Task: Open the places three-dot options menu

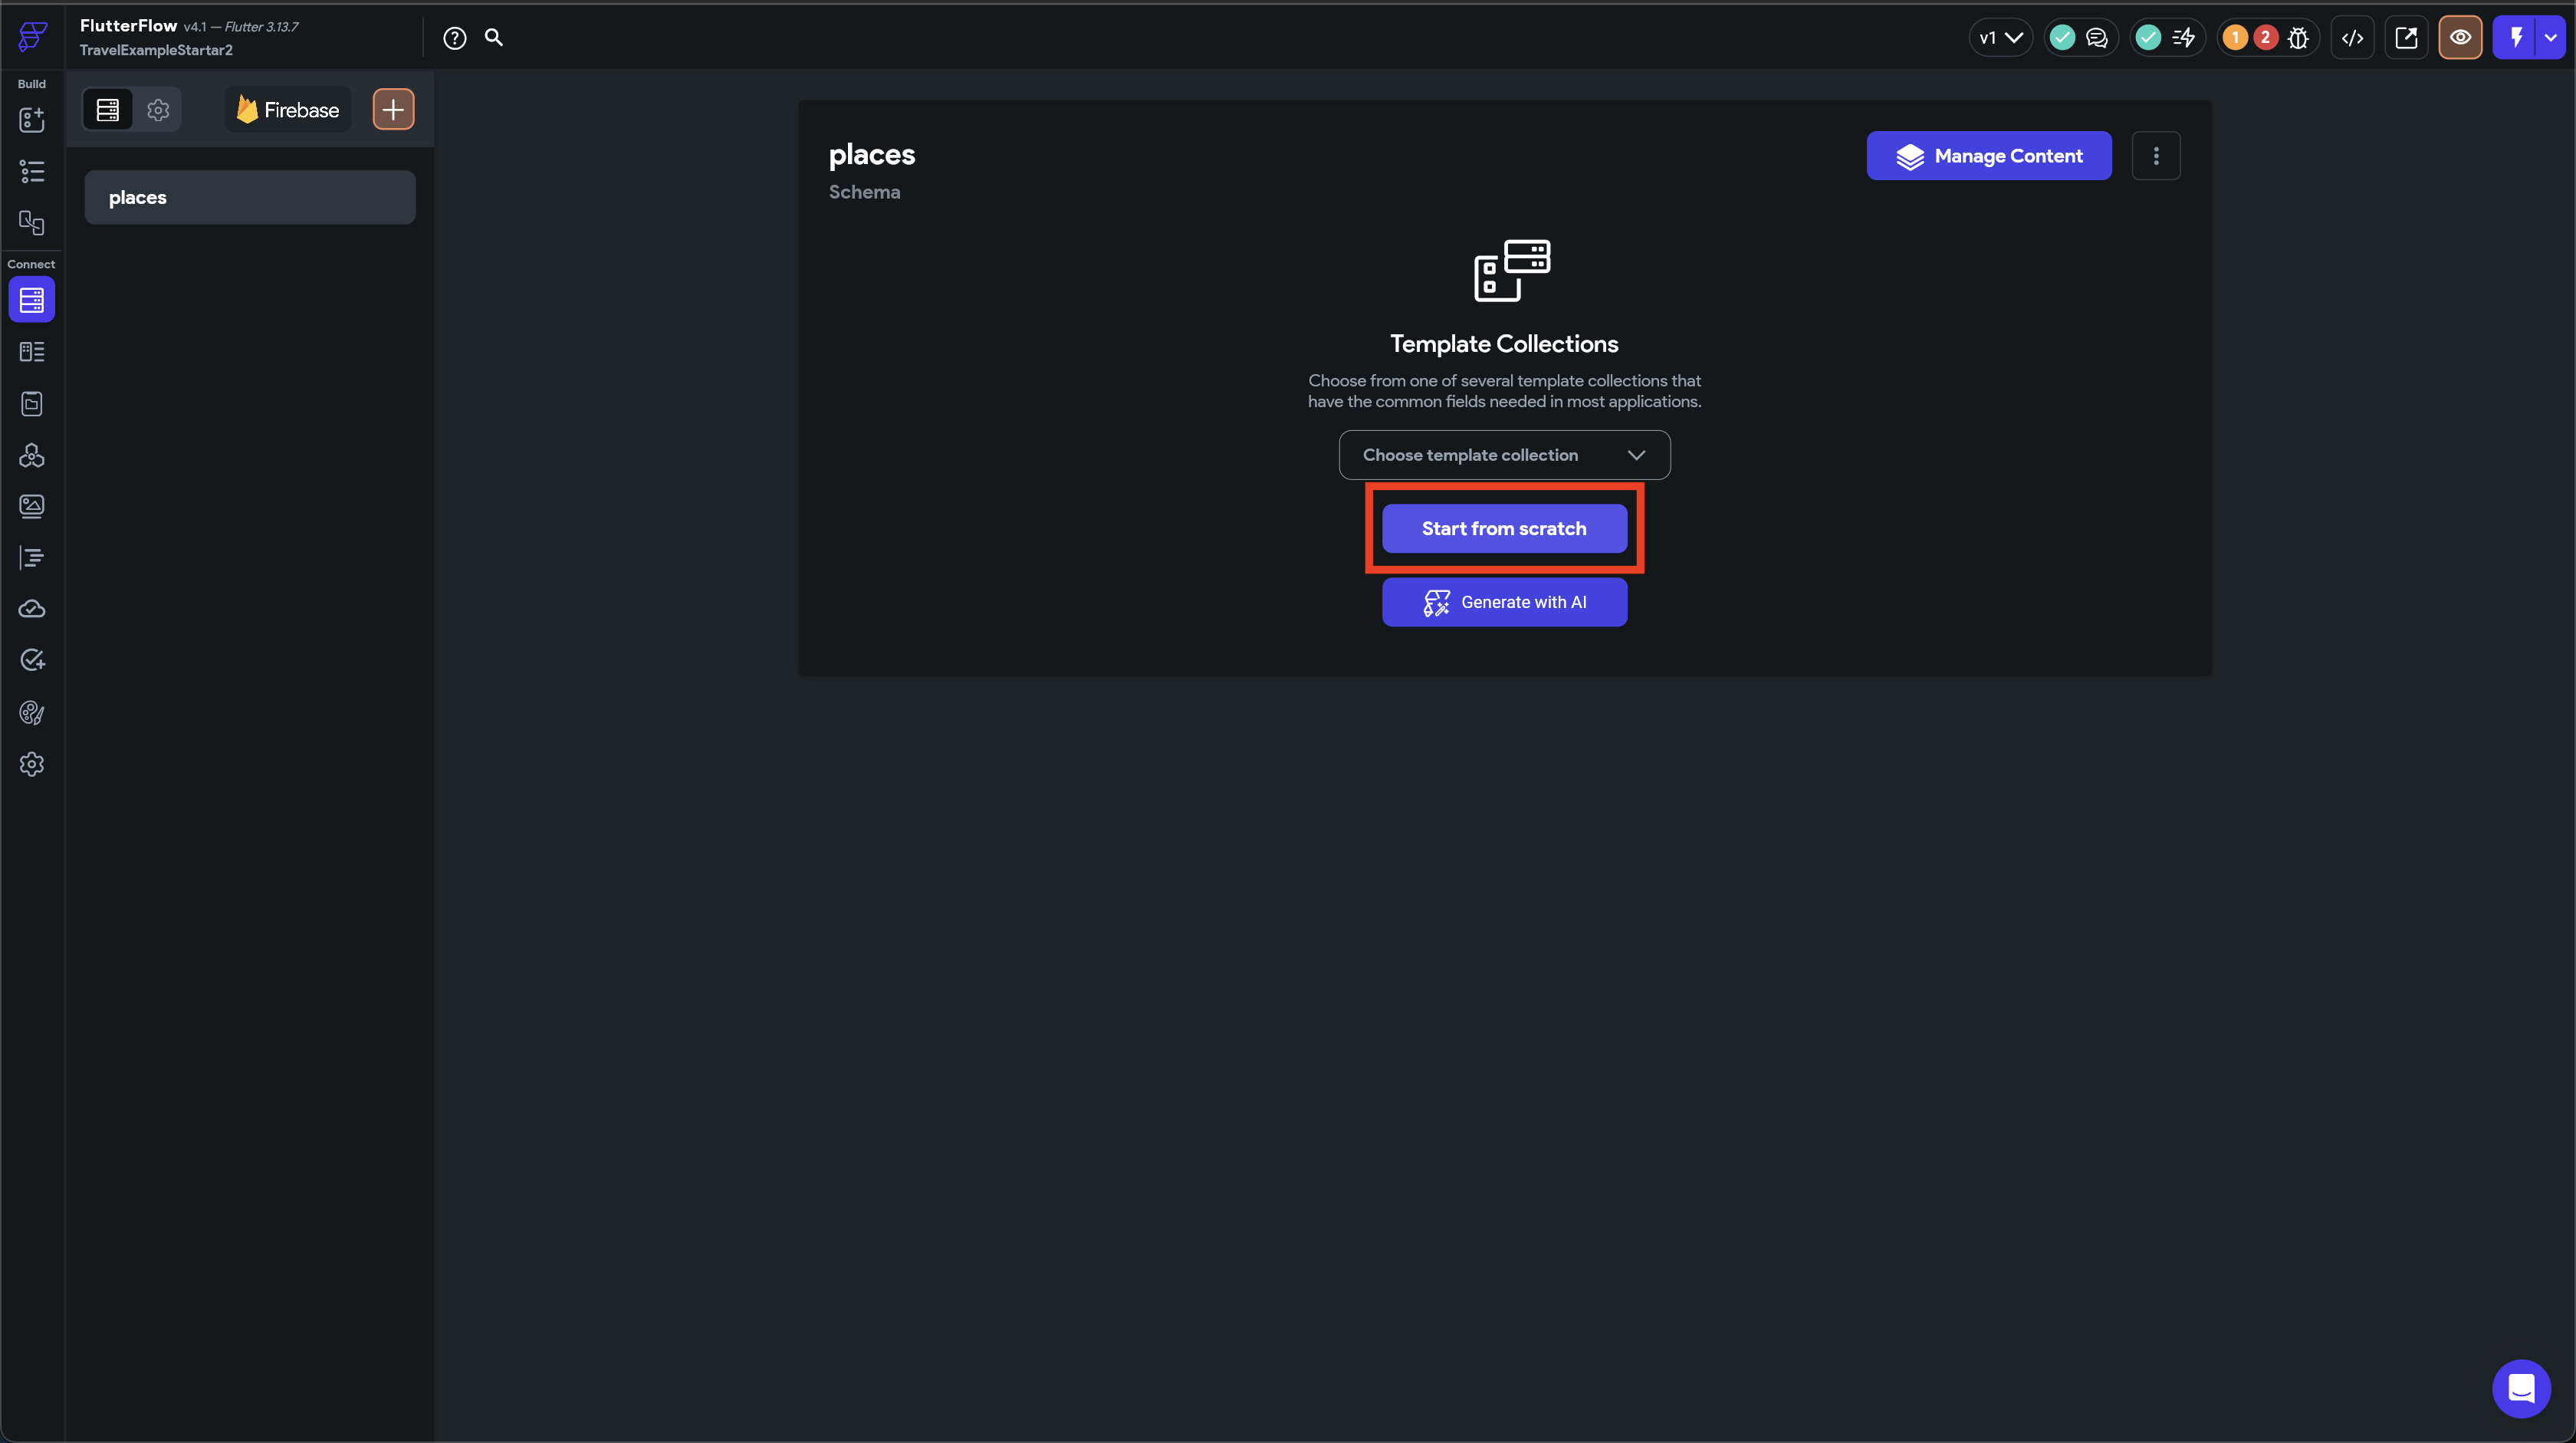Action: 2155,156
